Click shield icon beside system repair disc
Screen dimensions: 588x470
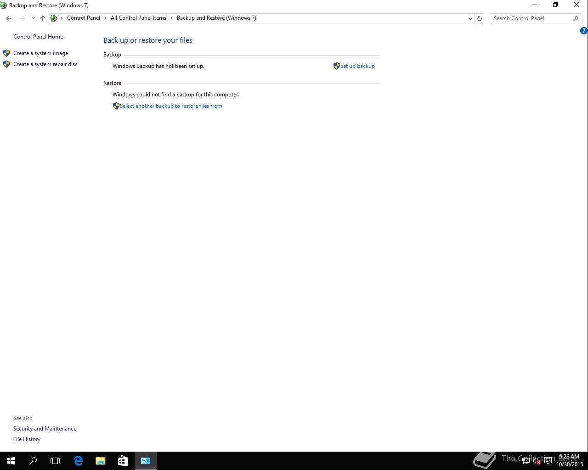coord(6,64)
